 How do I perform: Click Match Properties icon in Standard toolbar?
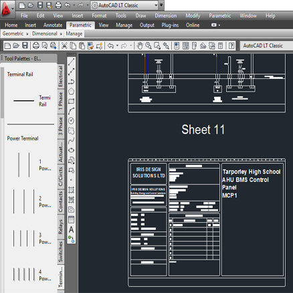[x=99, y=45]
